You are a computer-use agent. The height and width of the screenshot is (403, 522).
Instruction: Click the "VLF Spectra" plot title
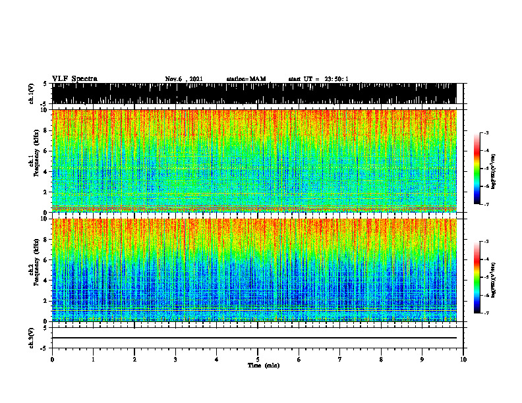[x=74, y=79]
